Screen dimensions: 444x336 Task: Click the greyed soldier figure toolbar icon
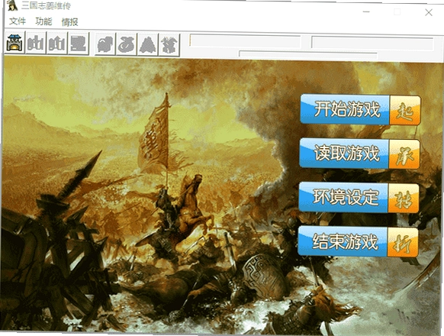tap(169, 45)
